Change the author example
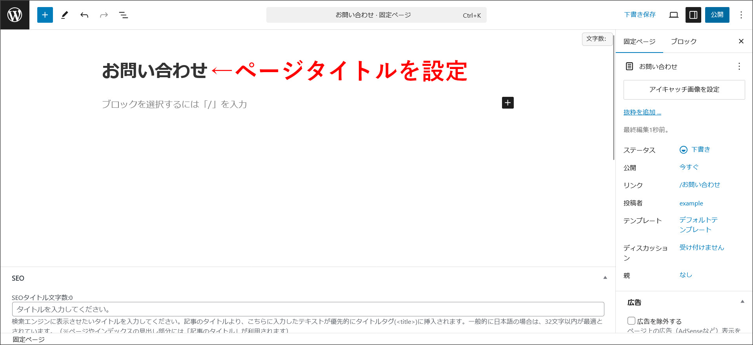 click(x=691, y=203)
